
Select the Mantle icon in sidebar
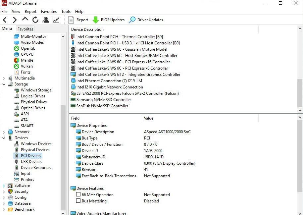pyautogui.click(x=17, y=60)
